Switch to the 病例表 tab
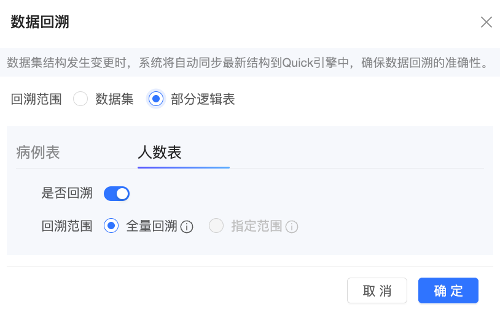This screenshot has height=315, width=500. [x=38, y=153]
